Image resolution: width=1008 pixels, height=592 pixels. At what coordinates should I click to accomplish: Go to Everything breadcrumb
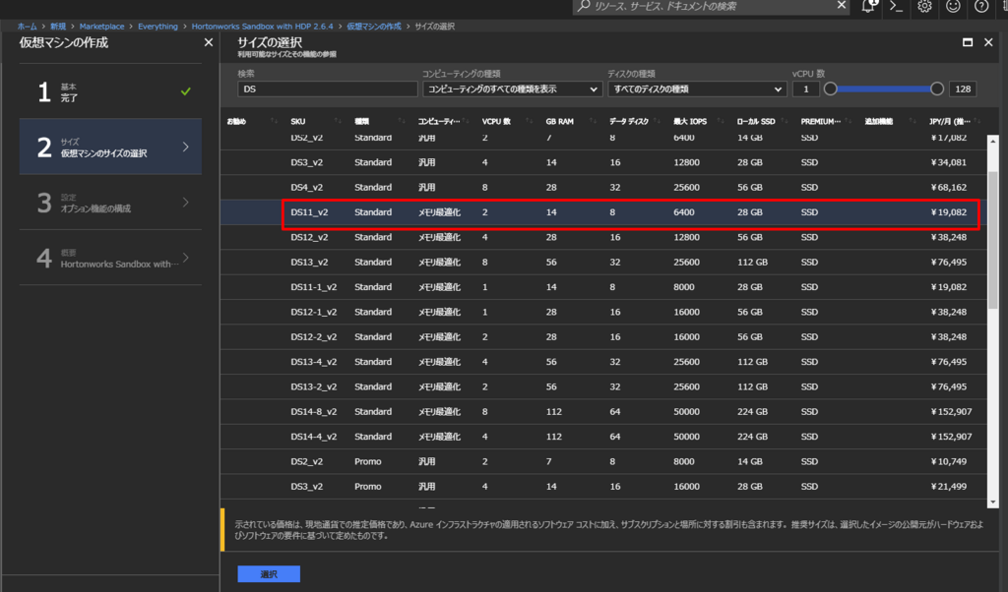coord(157,27)
